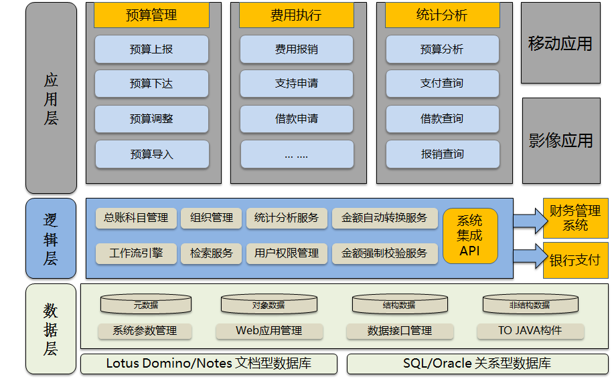
Task: Select the 非结构数据 database cylinder
Action: [x=529, y=305]
